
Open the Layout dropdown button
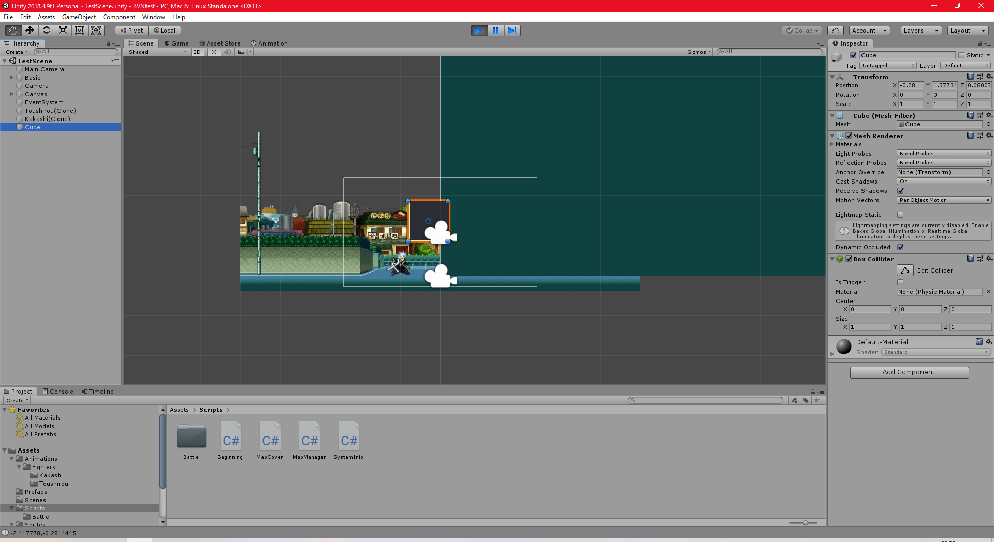pos(969,31)
